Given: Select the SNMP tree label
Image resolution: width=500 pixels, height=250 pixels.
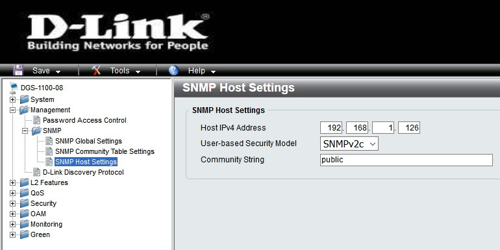Looking at the screenshot, I should (52, 131).
